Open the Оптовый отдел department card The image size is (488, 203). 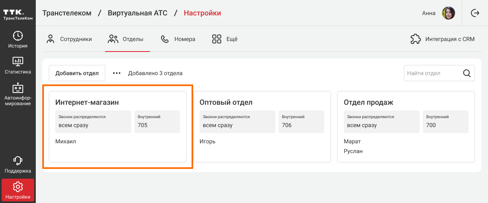pyautogui.click(x=262, y=127)
